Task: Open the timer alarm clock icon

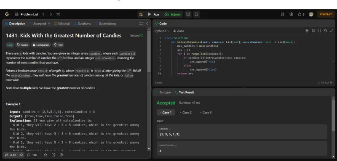Action: click(188, 14)
